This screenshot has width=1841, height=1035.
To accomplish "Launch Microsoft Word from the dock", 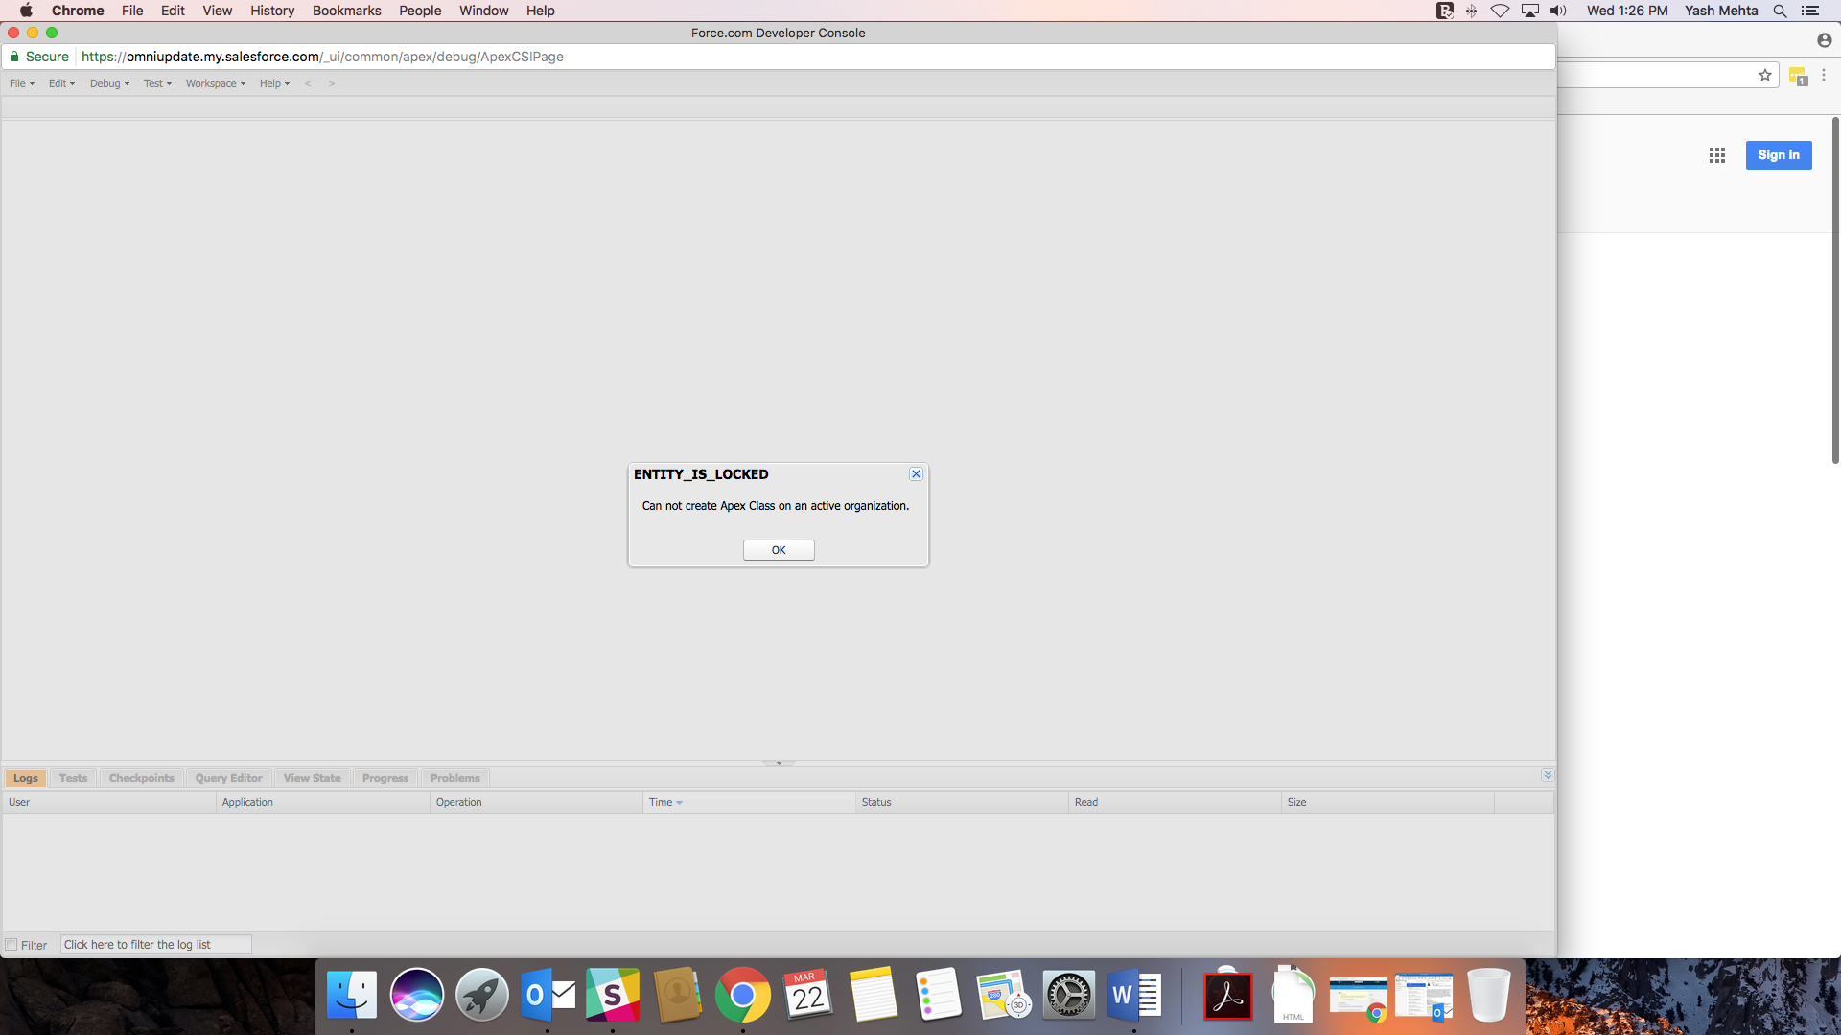I will (x=1133, y=996).
